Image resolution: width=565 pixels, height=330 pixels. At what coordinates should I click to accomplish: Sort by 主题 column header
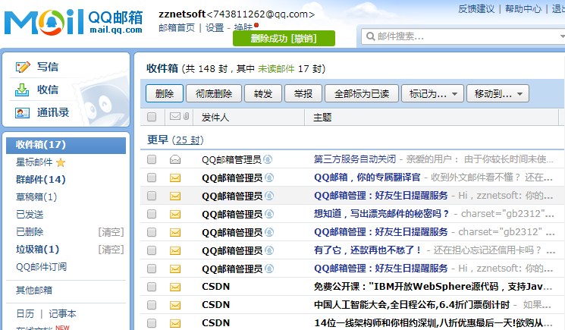click(322, 118)
